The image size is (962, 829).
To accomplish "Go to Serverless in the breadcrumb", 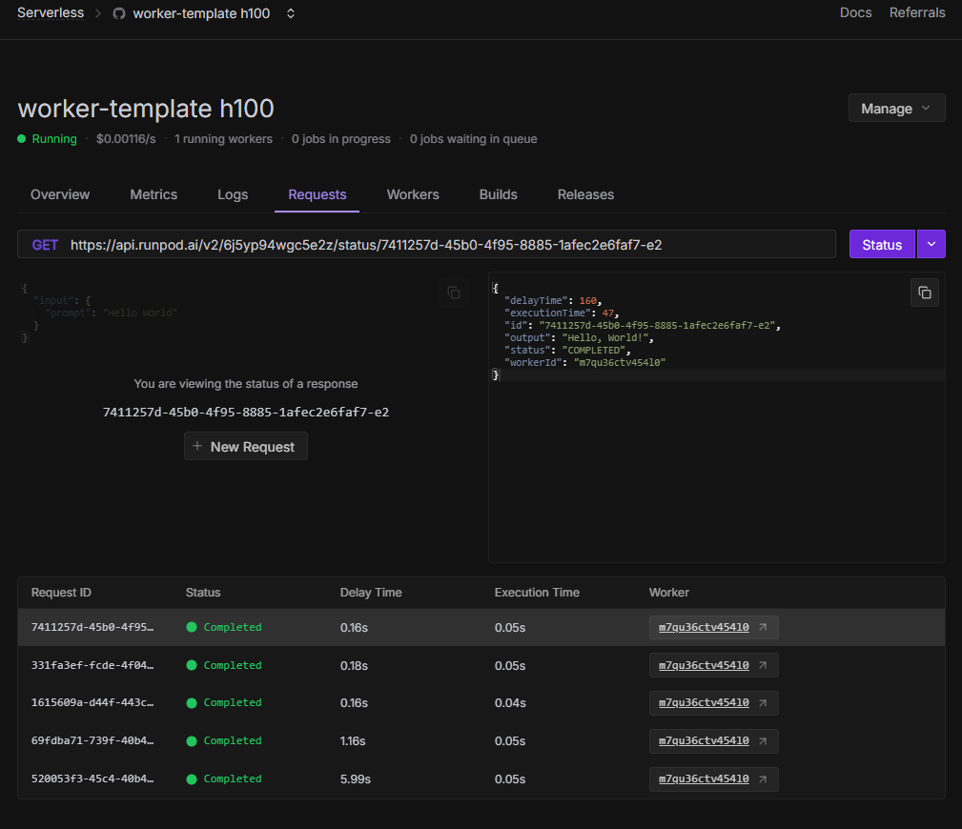I will tap(51, 12).
